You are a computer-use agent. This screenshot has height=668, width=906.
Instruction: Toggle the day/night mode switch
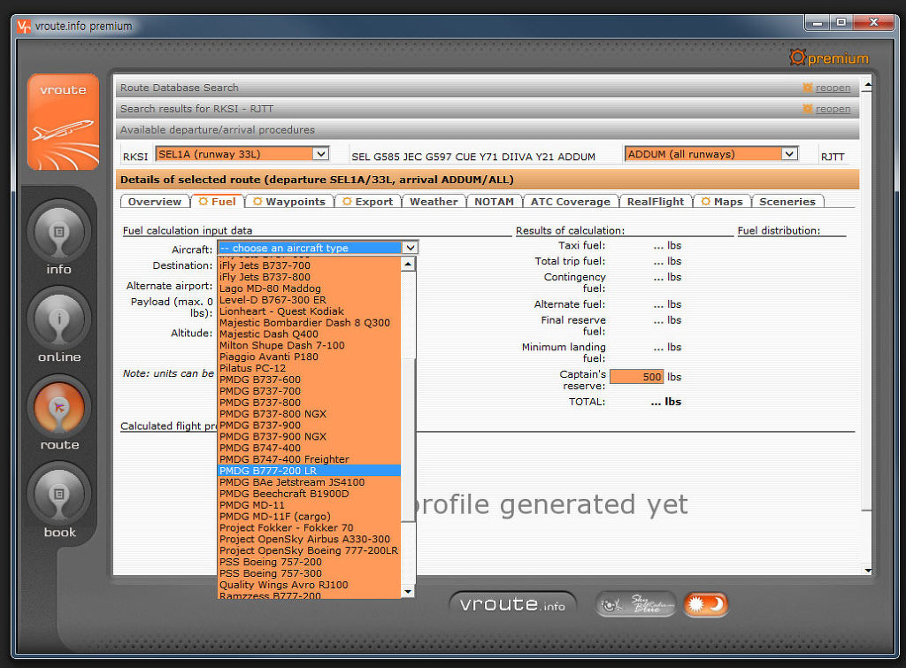point(705,604)
